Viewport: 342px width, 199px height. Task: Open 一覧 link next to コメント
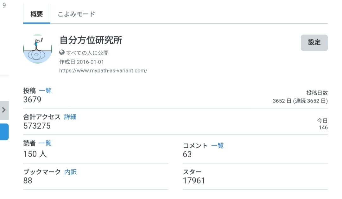pyautogui.click(x=218, y=146)
